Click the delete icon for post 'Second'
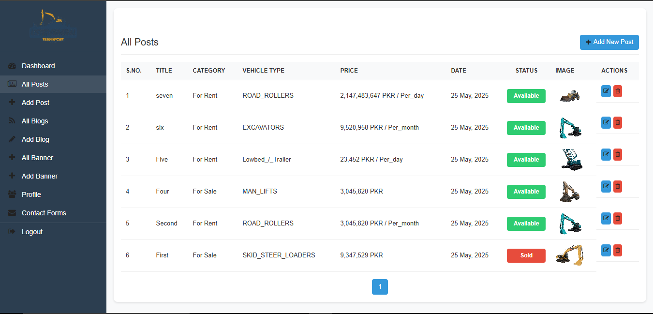Viewport: 653px width, 314px height. tap(618, 219)
